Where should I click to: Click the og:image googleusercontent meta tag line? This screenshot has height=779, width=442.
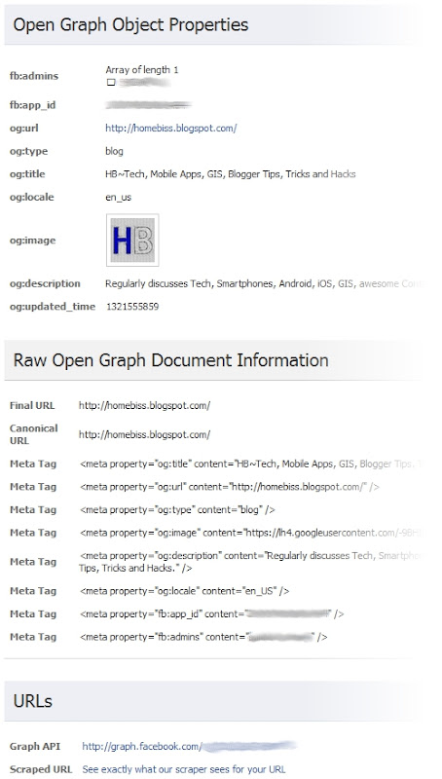(250, 533)
